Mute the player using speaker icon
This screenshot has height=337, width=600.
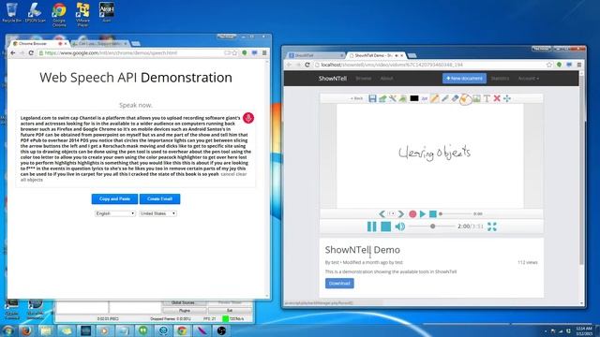[x=400, y=227]
